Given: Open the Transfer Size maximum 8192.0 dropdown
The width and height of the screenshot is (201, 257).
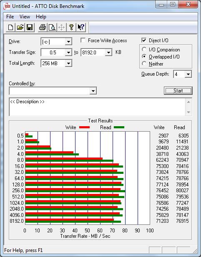Looking at the screenshot, I should pos(108,53).
